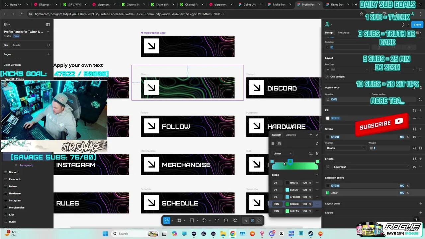Click the 00893E green stop swatch

coord(287,204)
